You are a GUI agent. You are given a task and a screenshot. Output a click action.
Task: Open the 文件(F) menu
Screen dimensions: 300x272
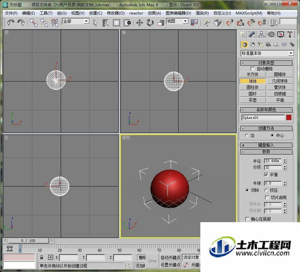point(11,13)
